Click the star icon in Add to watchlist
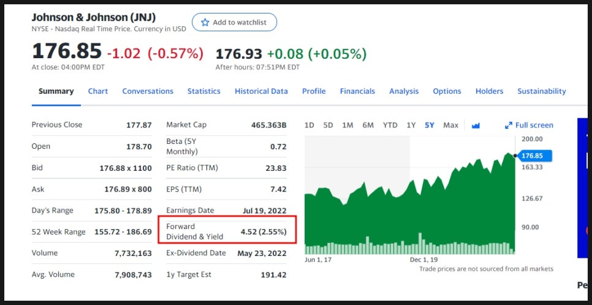This screenshot has width=592, height=305. [205, 22]
